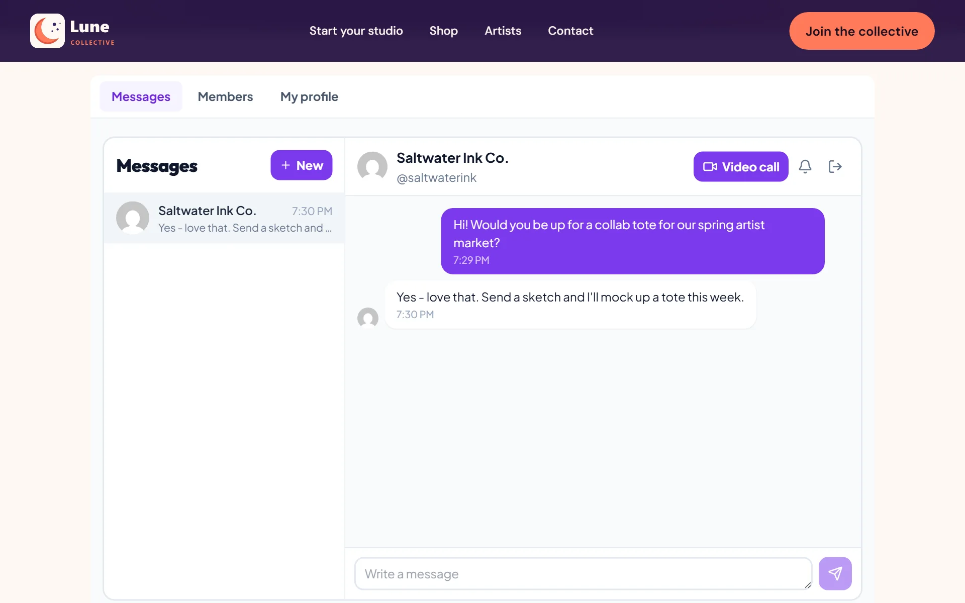Focus the Write a message field
Viewport: 965px width, 603px height.
pyautogui.click(x=583, y=573)
